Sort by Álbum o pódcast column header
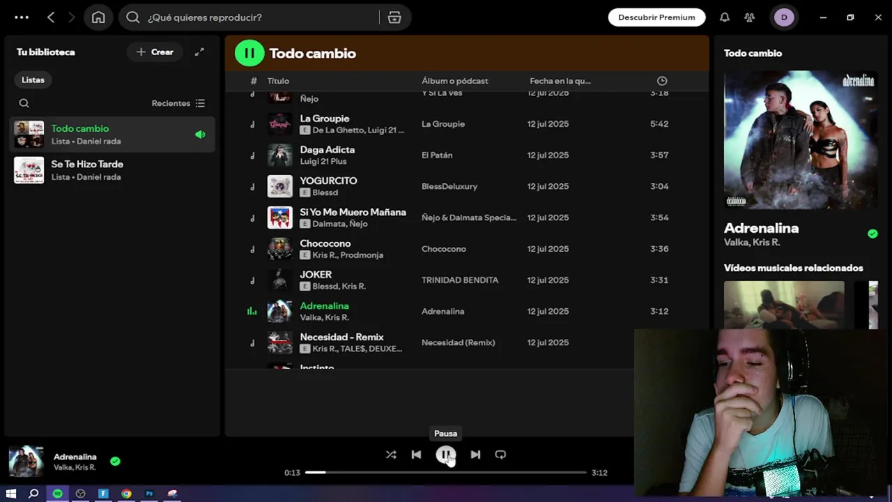 (x=455, y=81)
